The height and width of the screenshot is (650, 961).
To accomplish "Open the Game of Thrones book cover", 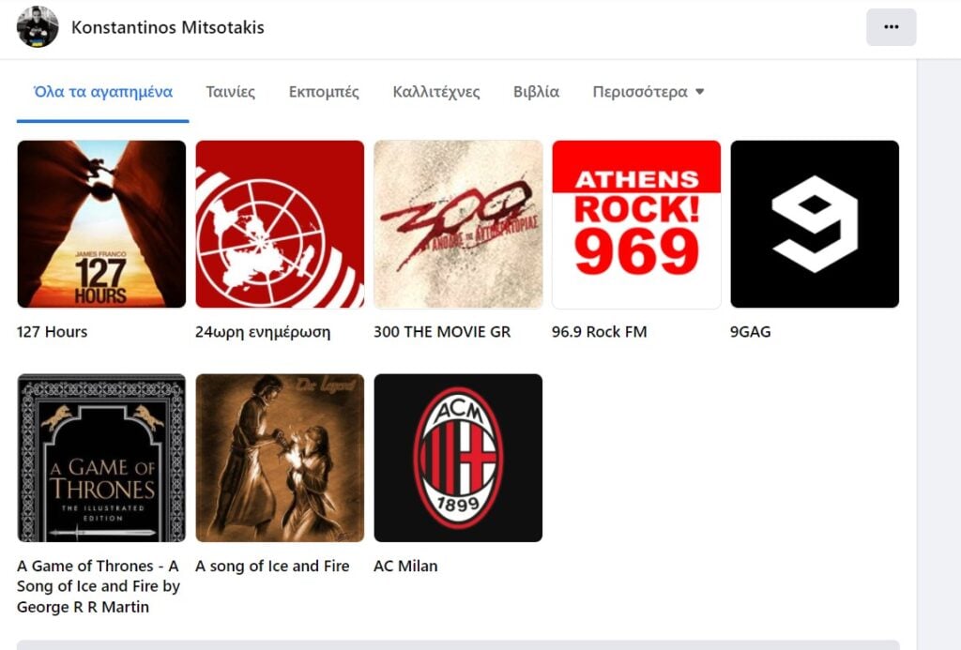I will pos(101,458).
